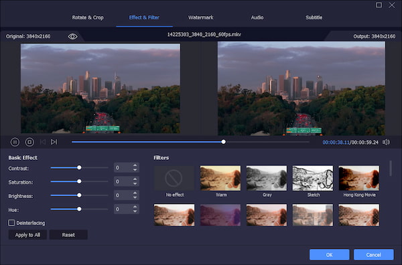The height and width of the screenshot is (265, 402).
Task: Go to the Audio tab
Action: [257, 17]
